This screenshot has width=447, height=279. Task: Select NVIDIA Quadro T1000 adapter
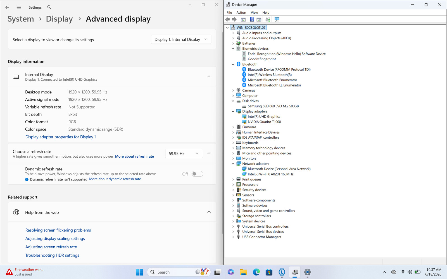(x=264, y=122)
